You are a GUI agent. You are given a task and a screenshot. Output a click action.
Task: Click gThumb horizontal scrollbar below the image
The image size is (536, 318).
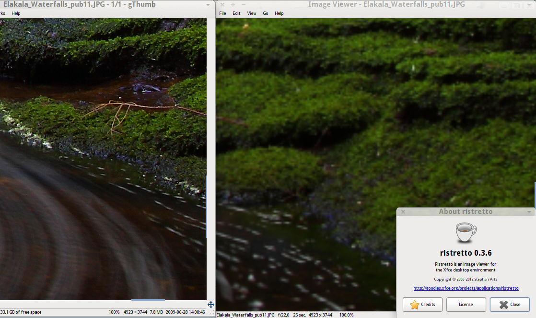click(148, 301)
